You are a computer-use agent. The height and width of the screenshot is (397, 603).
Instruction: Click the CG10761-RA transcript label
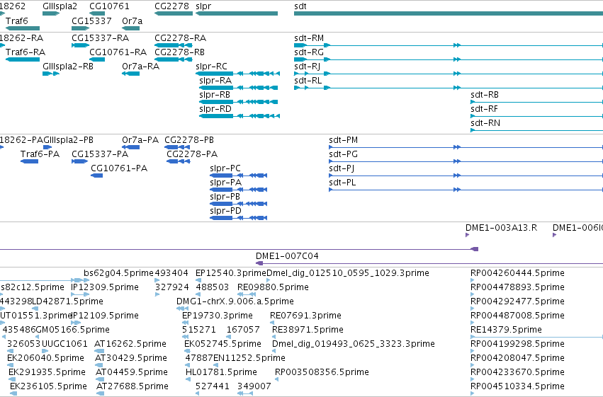click(x=118, y=52)
